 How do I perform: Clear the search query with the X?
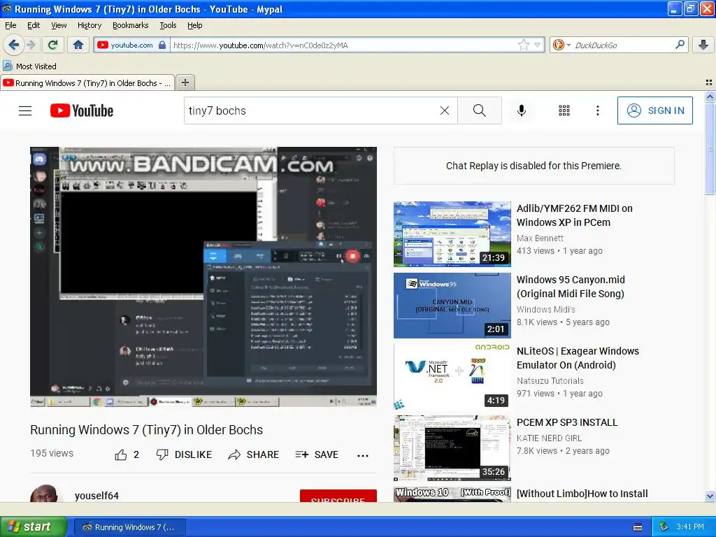444,110
